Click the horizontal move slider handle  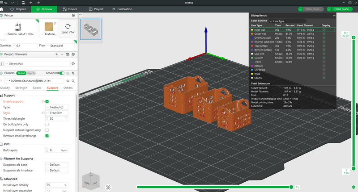click(x=291, y=187)
